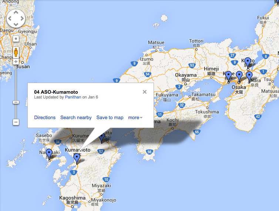279x211 pixels.
Task: Click the Ulsan city label
Action: click(x=31, y=44)
